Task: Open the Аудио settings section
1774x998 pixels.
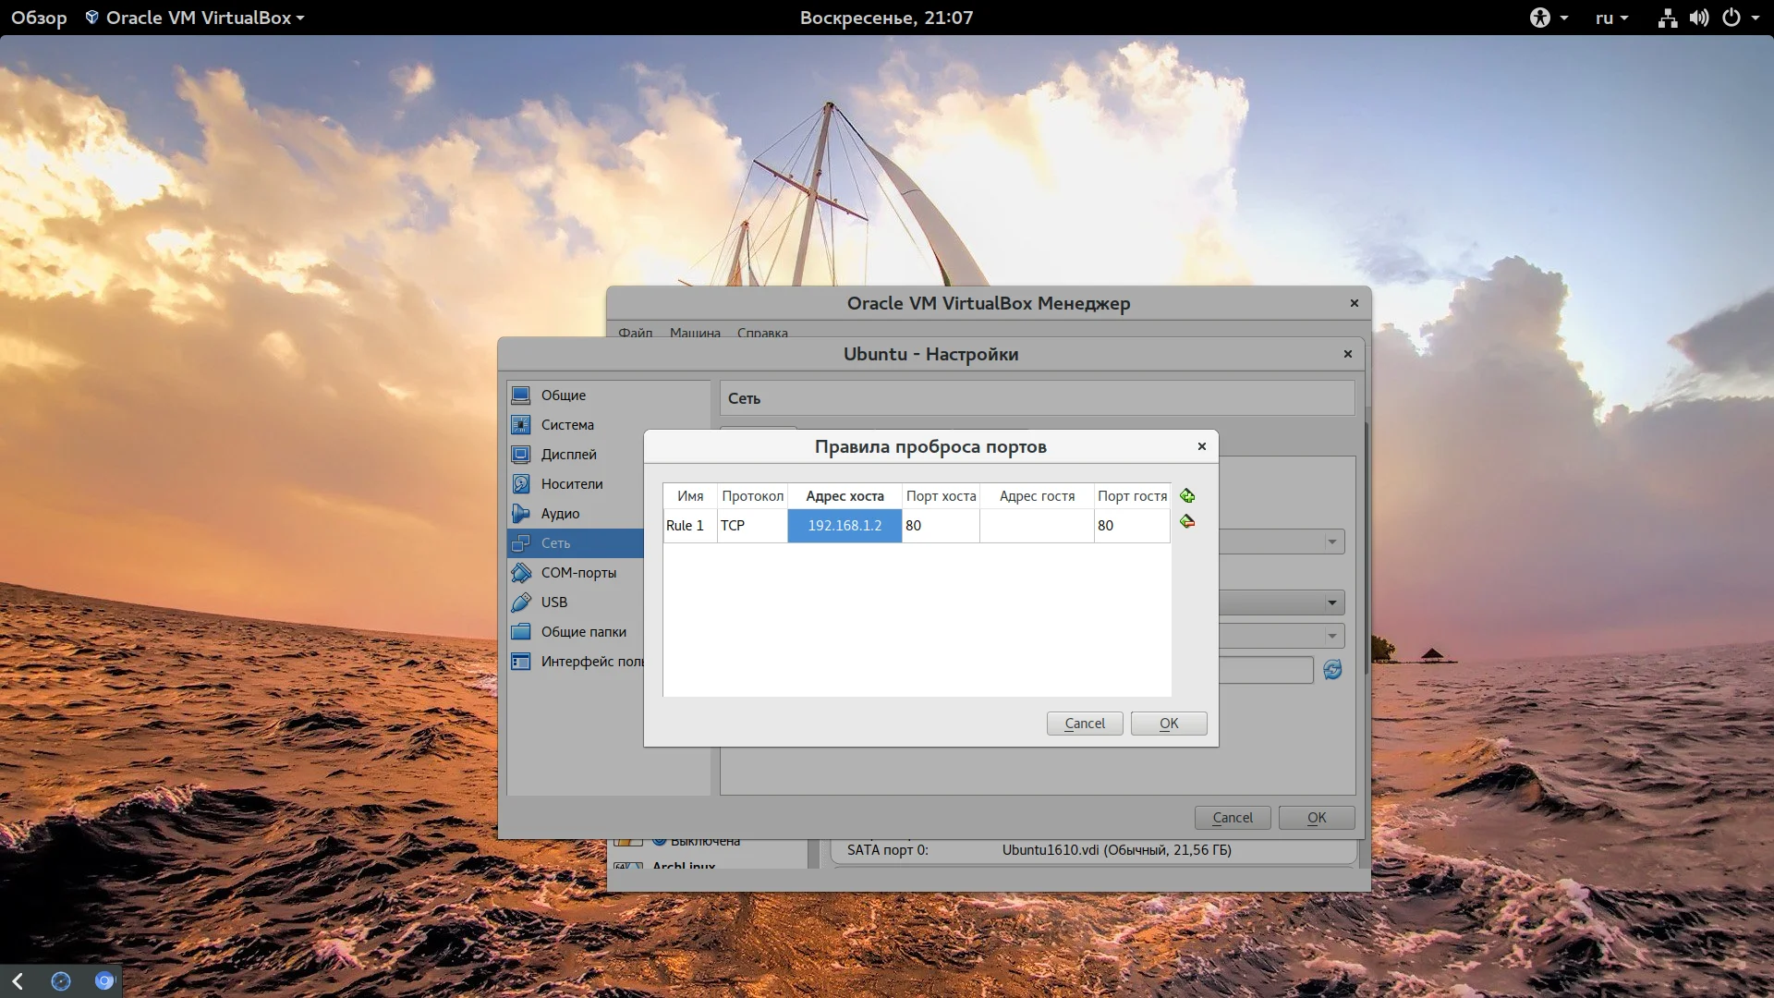Action: point(560,514)
